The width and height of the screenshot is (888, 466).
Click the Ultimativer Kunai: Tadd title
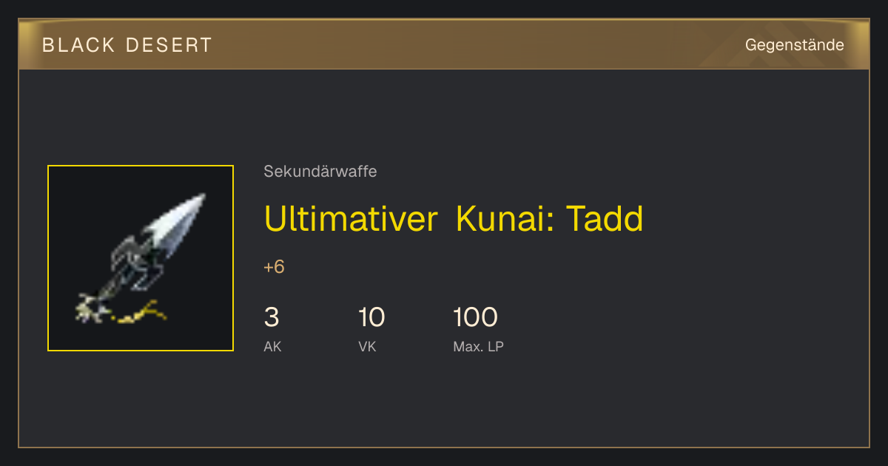454,219
